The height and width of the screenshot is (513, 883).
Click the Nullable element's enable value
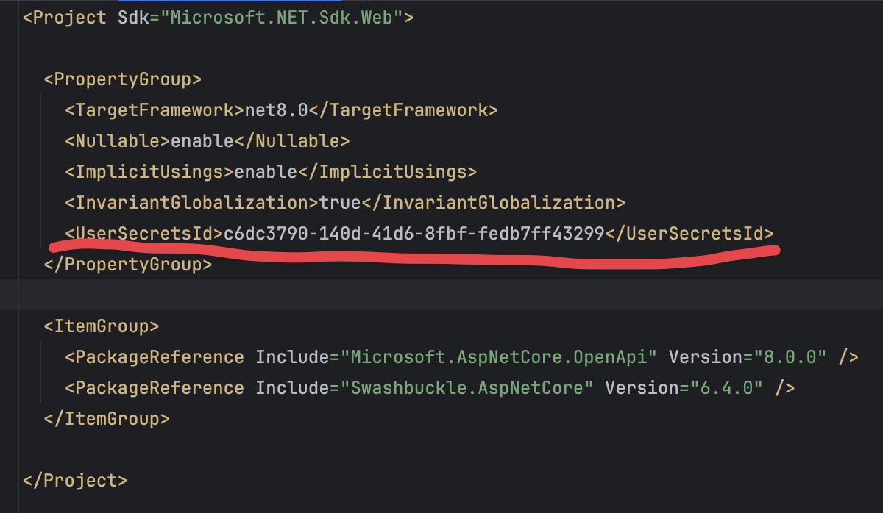(202, 141)
